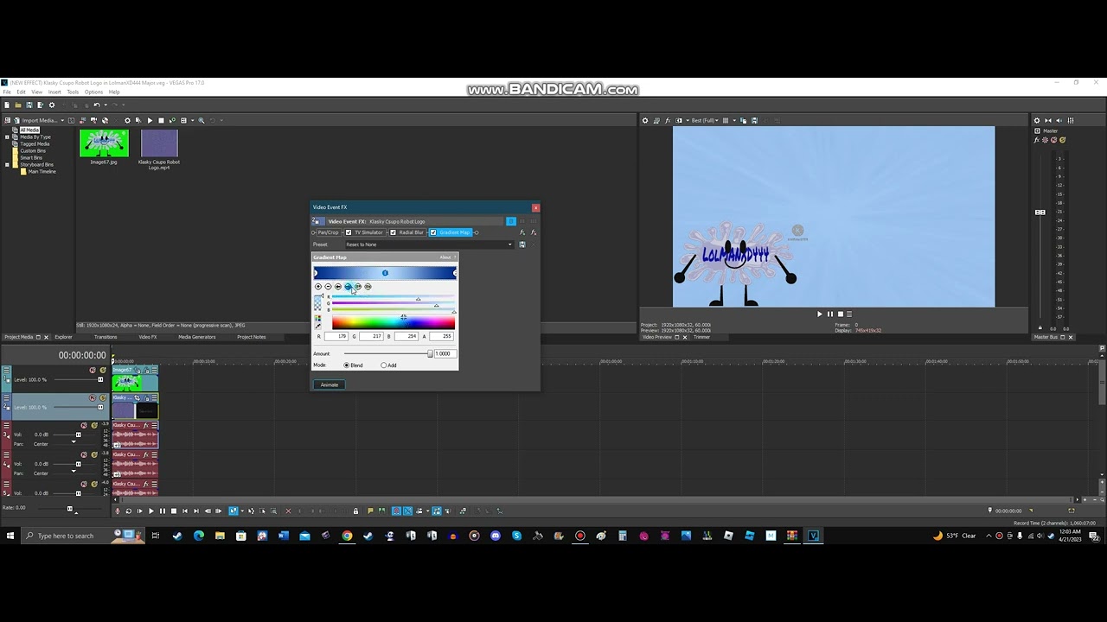Open the File menu
Screen dimensions: 1107x622
[7, 92]
